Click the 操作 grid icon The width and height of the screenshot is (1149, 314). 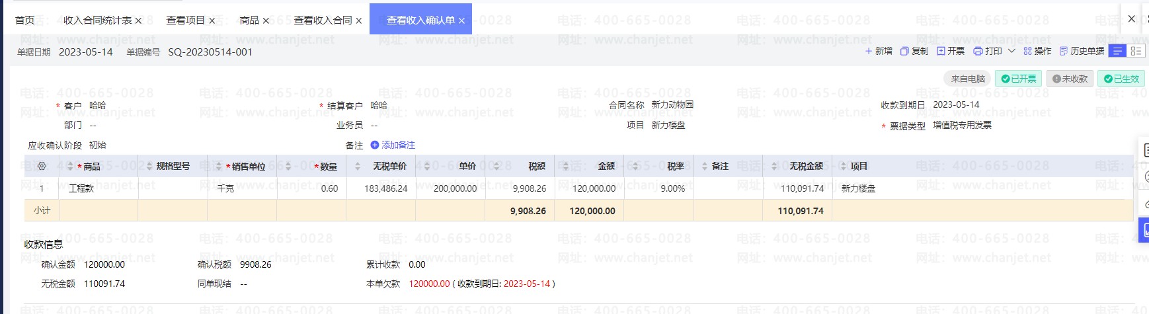click(x=1027, y=51)
